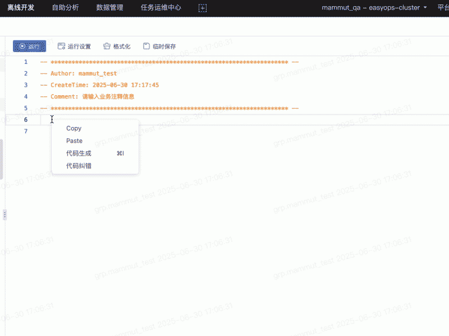Screen dimensions: 449x336
Task: Click line number 1 in the gutter
Action: (25, 62)
